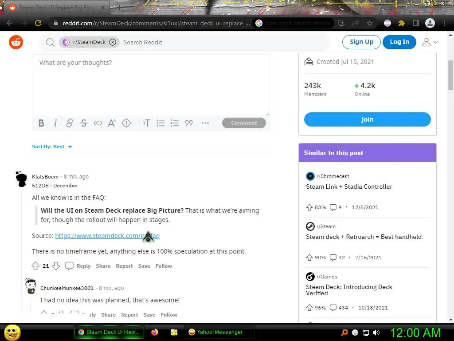Click the address bar URL
Image resolution: width=454 pixels, height=341 pixels.
pos(157,23)
